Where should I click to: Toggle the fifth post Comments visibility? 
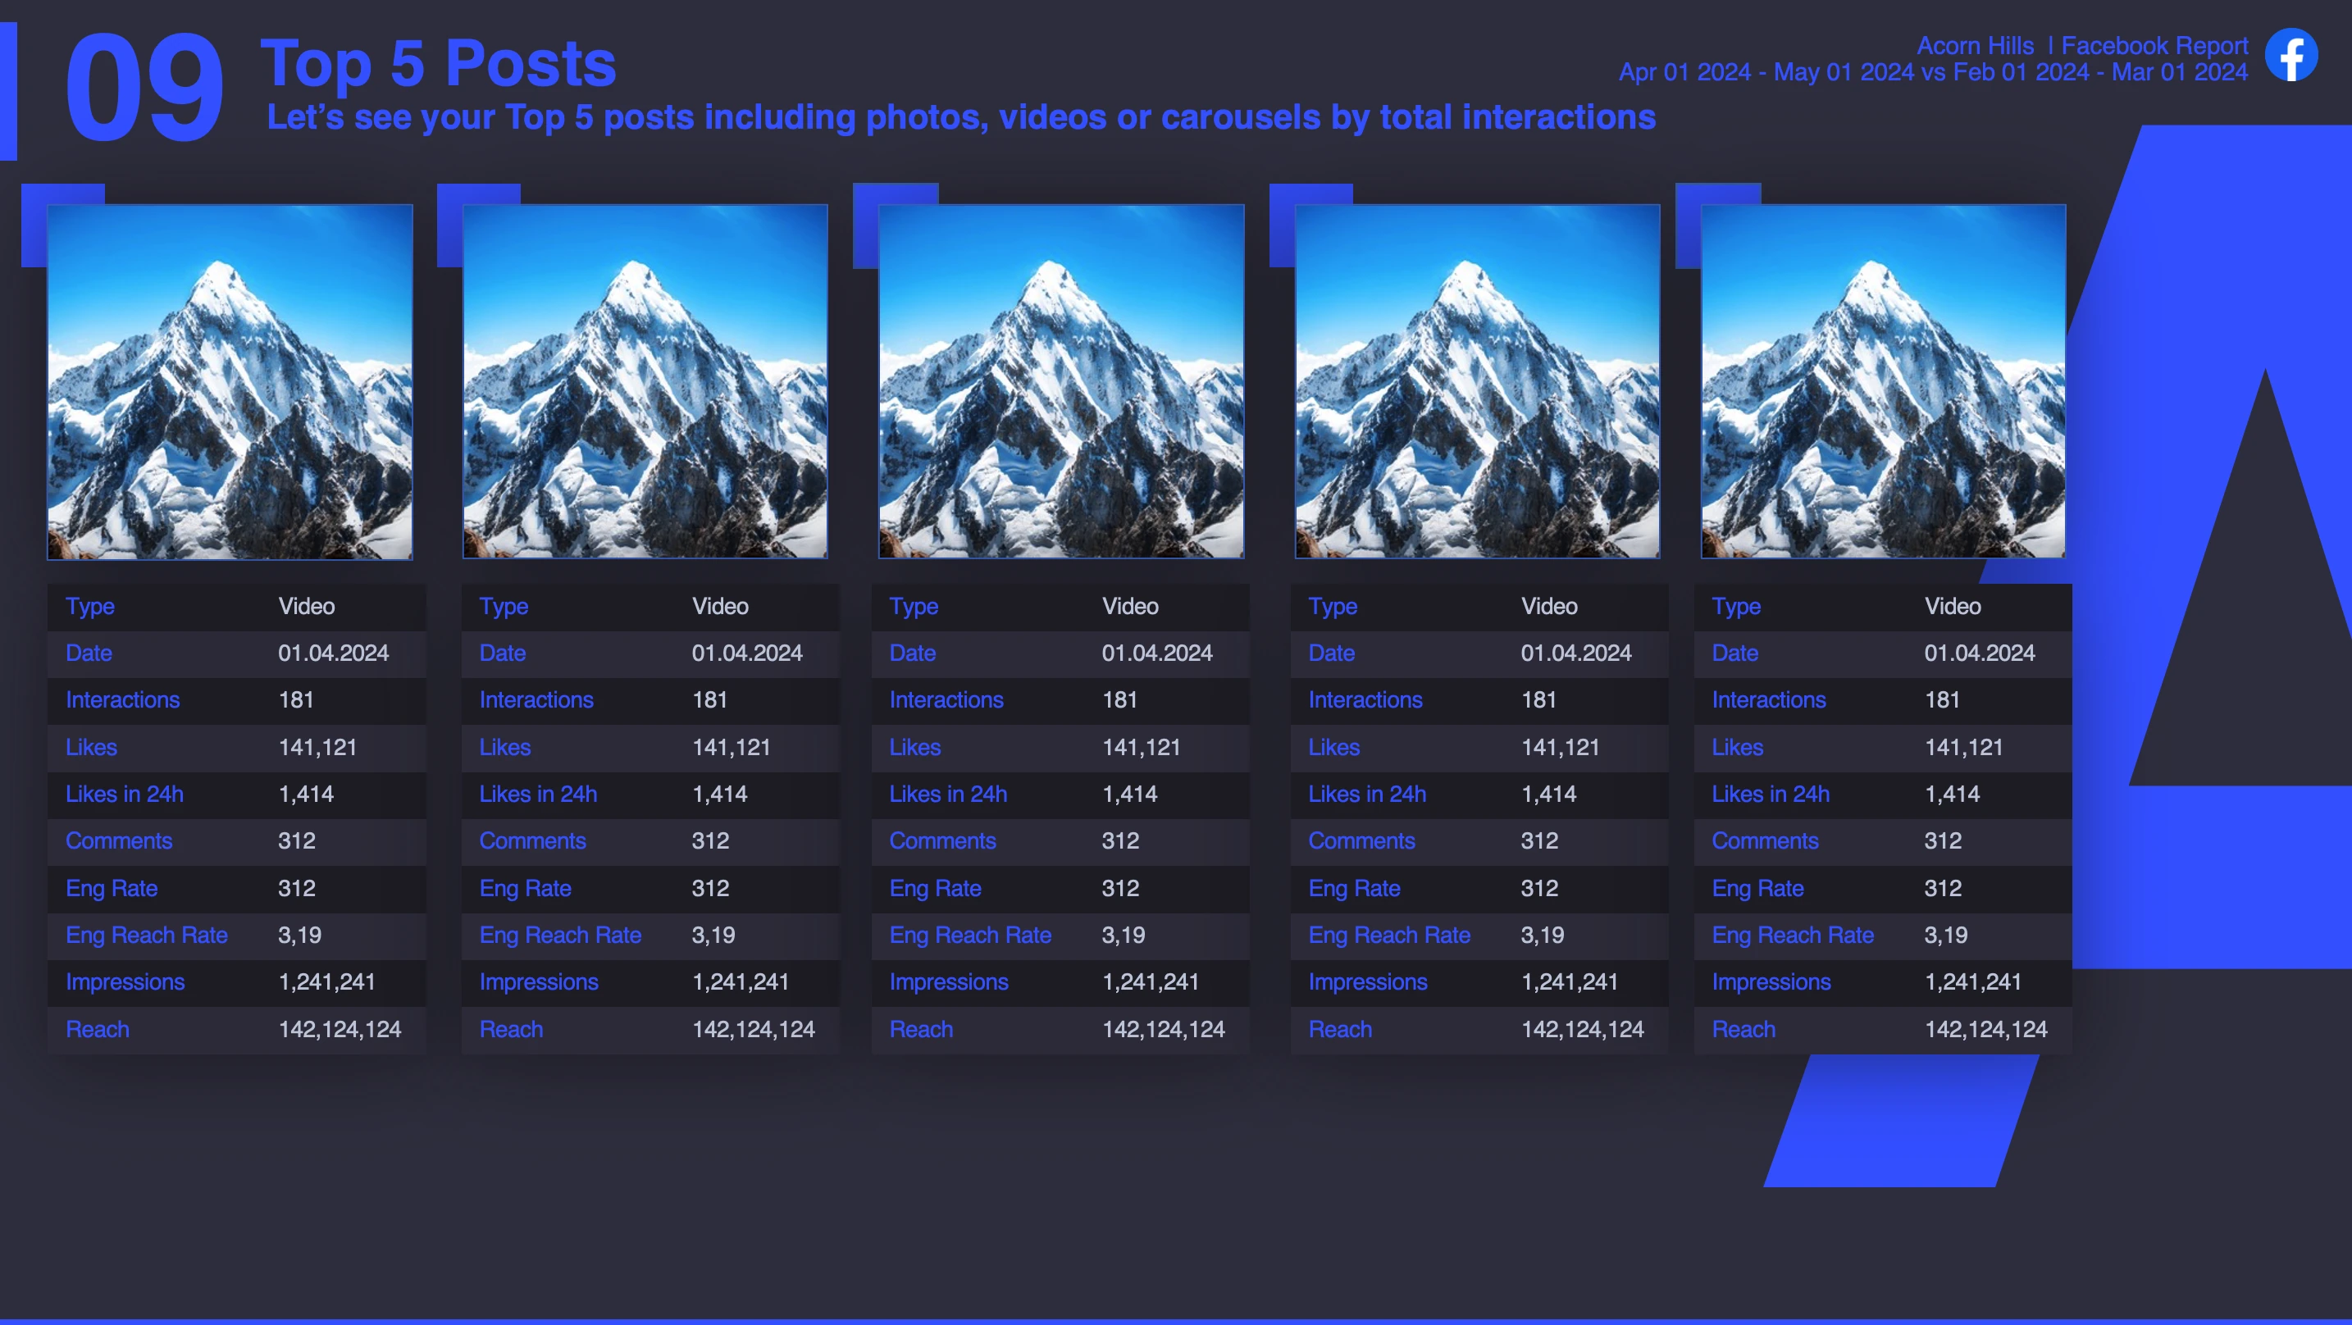click(x=1766, y=840)
